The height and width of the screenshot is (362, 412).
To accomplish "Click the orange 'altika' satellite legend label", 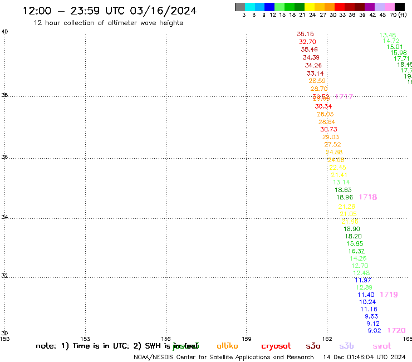I will 227,346.
